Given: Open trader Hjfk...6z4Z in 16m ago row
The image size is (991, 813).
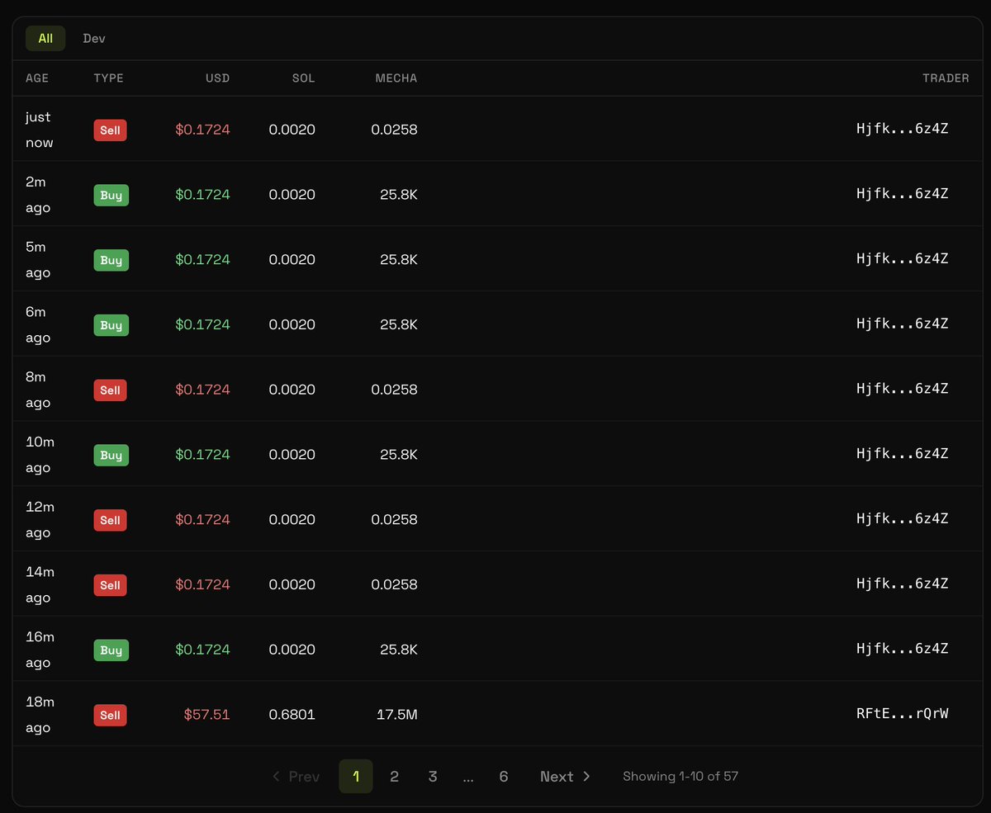Looking at the screenshot, I should (903, 649).
